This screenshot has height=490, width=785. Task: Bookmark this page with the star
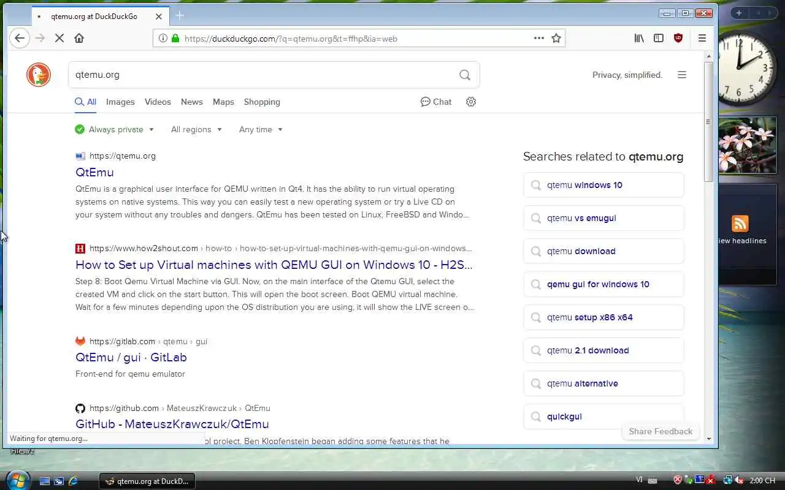coord(556,38)
